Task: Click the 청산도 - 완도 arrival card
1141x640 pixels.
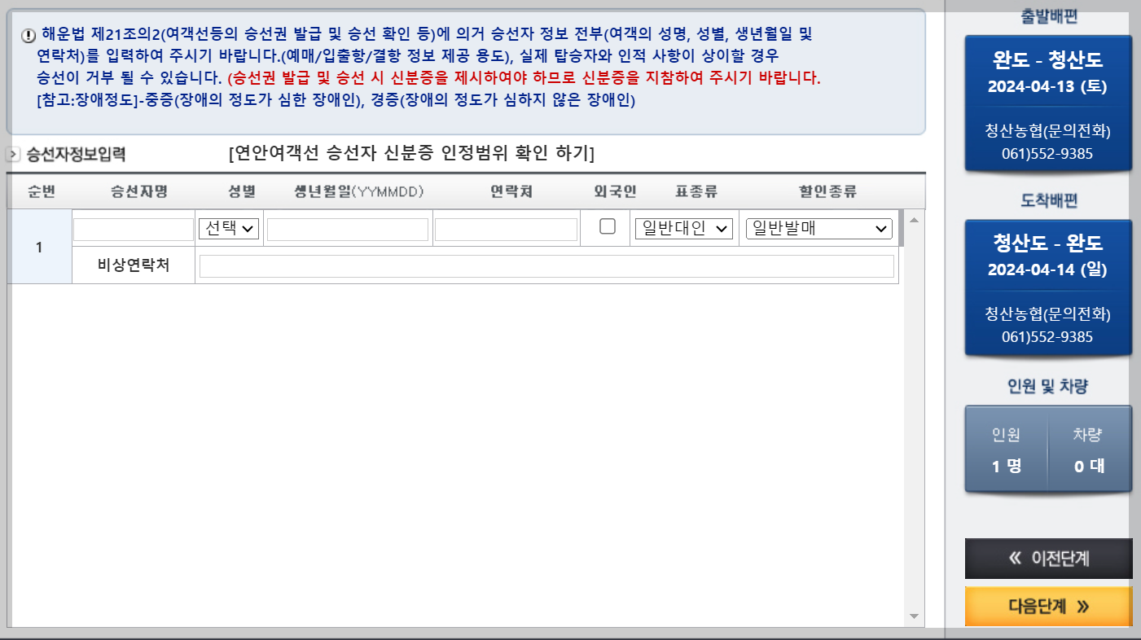Action: click(1049, 287)
